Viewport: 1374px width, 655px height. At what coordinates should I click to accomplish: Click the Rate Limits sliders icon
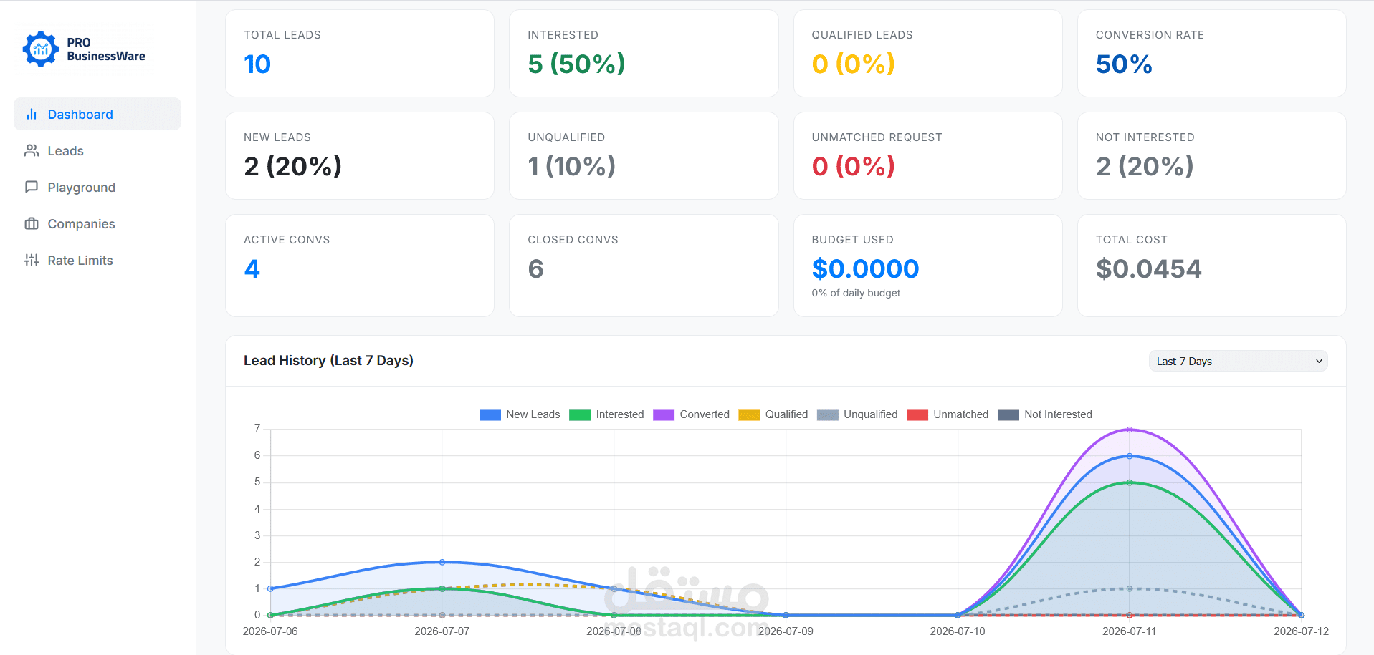pos(32,261)
